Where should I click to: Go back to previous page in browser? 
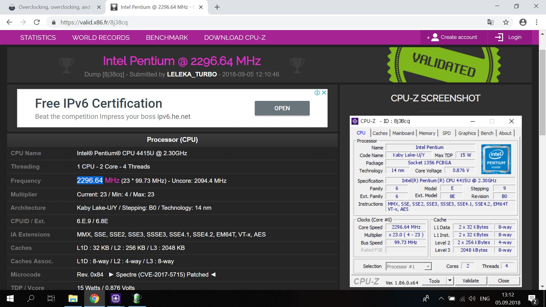pyautogui.click(x=9, y=22)
